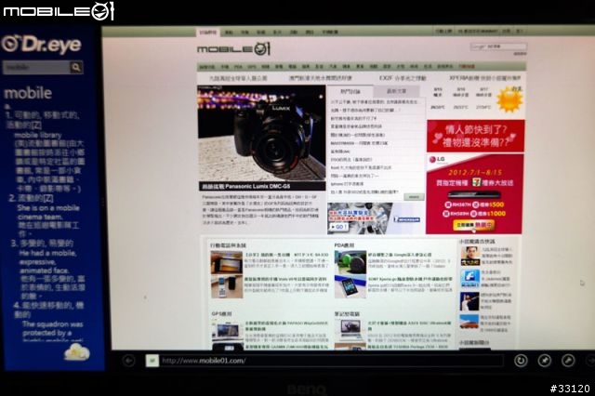
Task: Click the Dr.eye search field containing "mobile"
Action: 37,68
